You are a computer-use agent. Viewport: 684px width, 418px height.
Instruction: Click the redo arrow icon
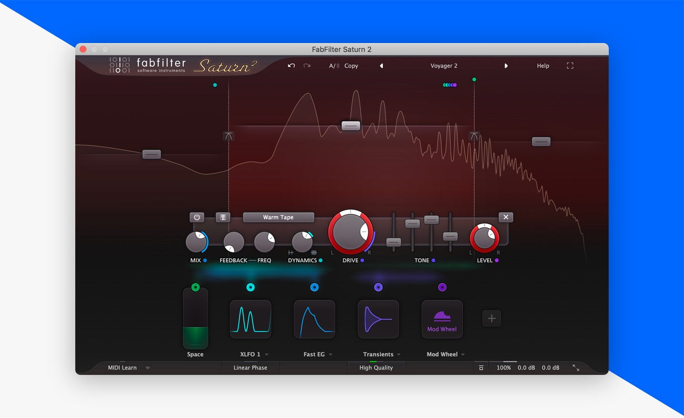307,66
